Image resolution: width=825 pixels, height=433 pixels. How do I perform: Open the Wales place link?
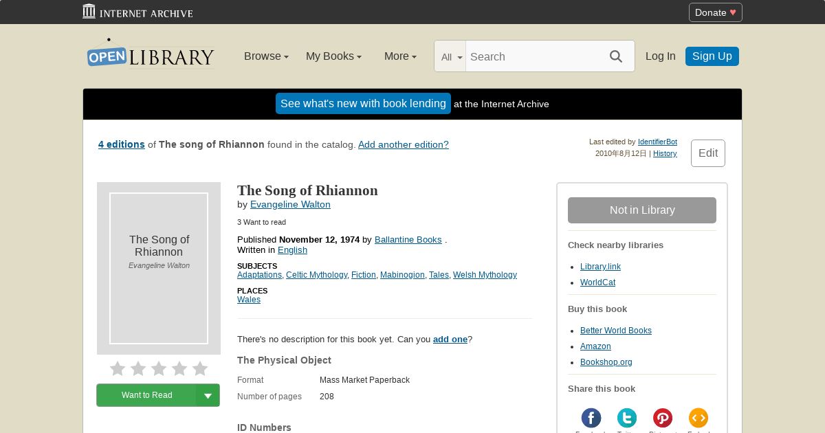[249, 300]
